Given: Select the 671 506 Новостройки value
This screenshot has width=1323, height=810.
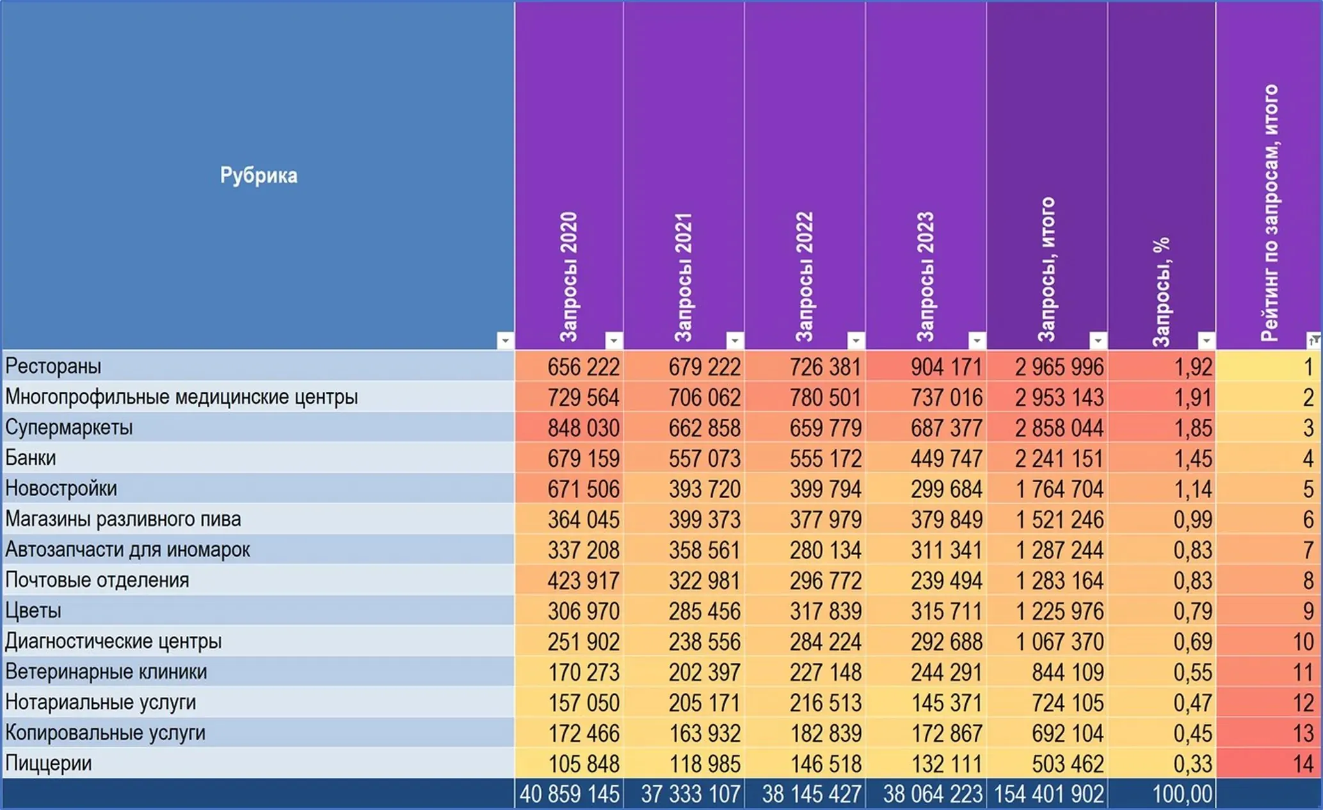Looking at the screenshot, I should [x=583, y=489].
